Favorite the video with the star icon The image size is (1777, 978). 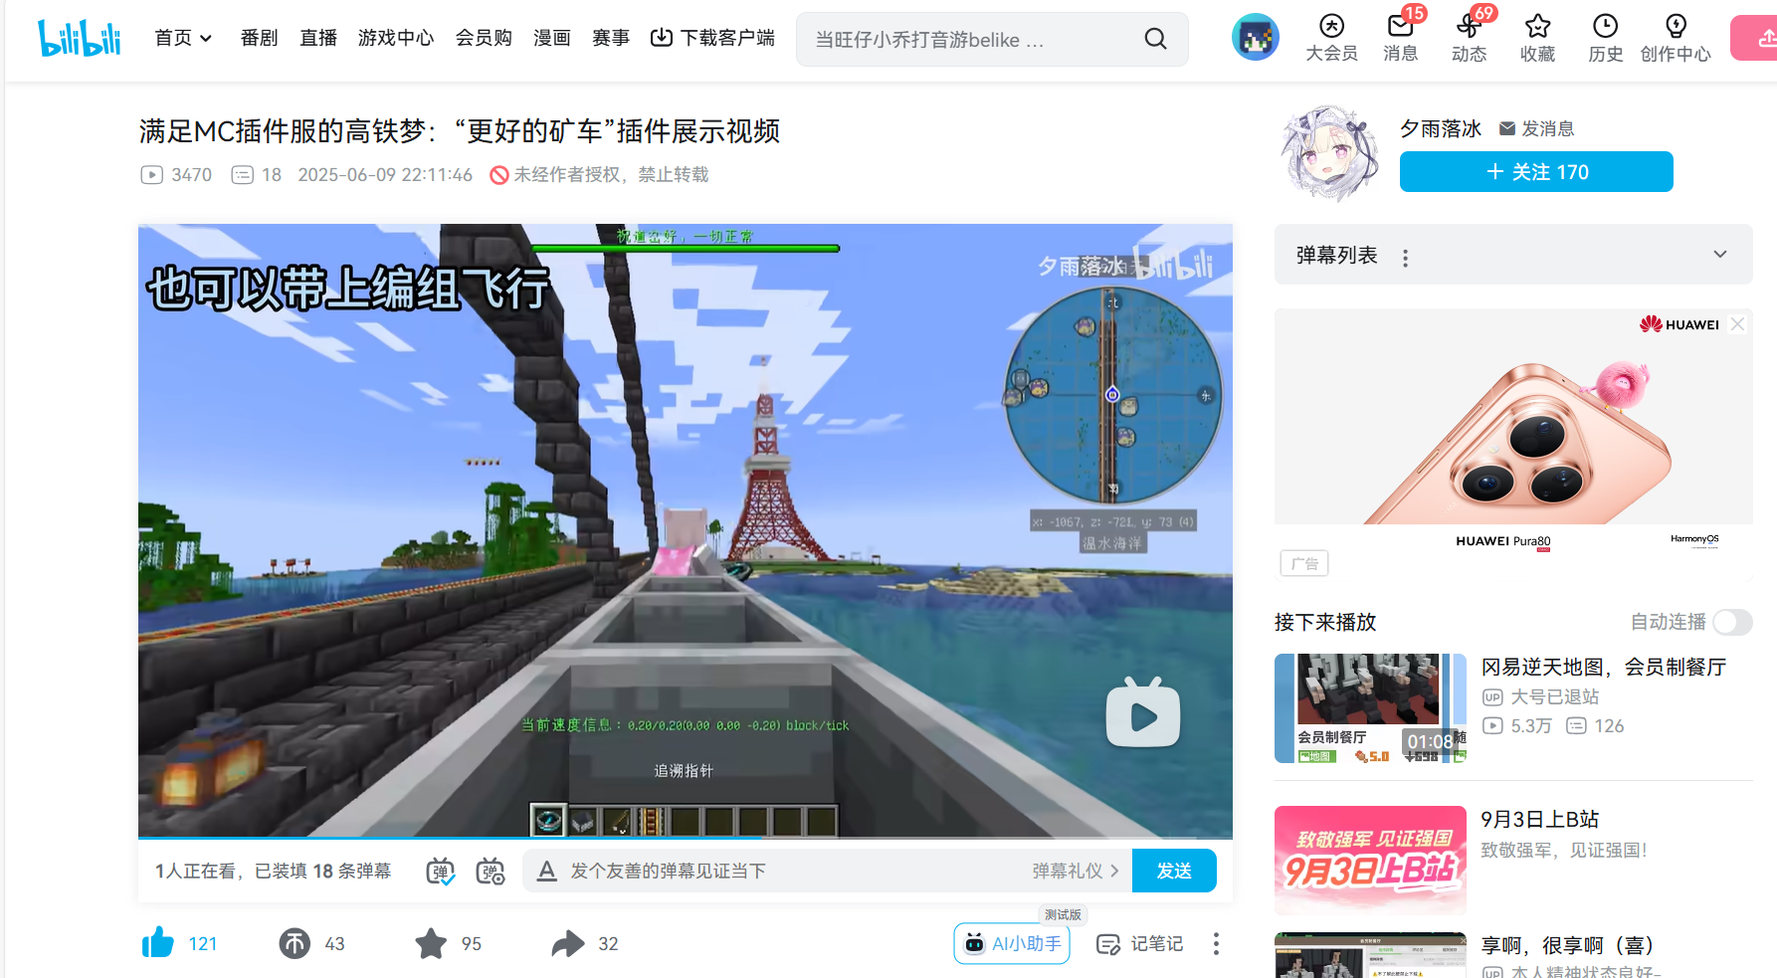click(431, 943)
